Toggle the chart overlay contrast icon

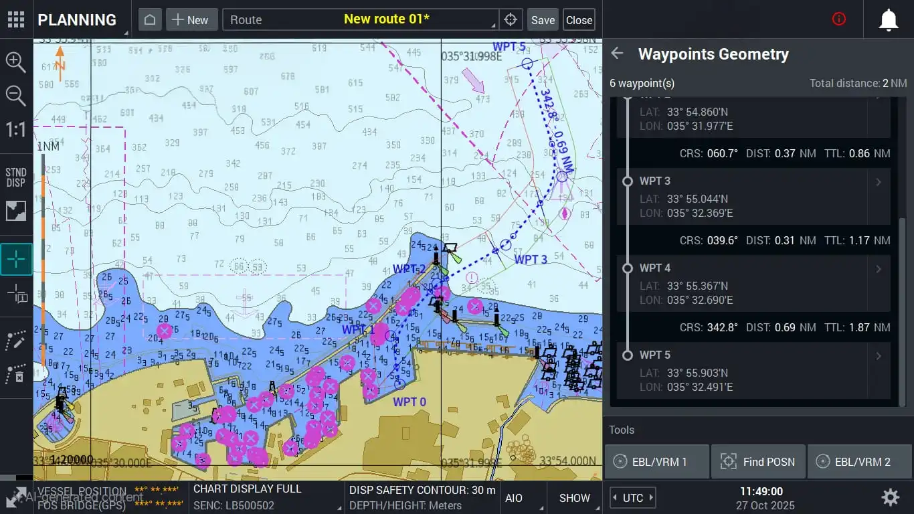click(16, 211)
